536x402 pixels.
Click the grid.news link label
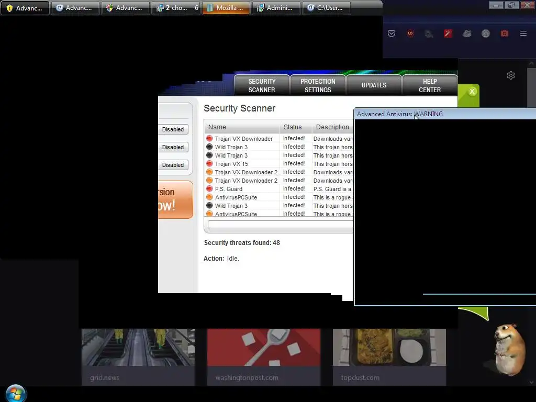coord(105,378)
